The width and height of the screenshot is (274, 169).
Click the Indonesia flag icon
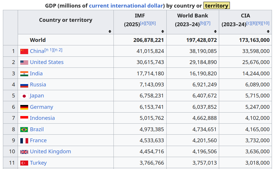click(x=24, y=118)
